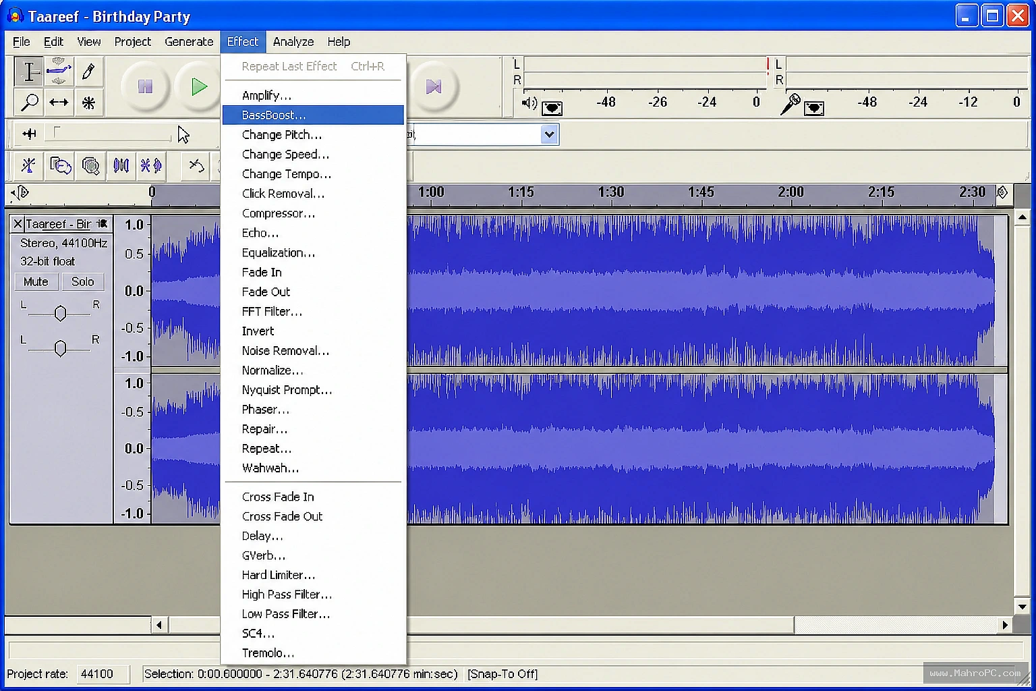
Task: Adjust the track pan slider knob
Action: click(60, 348)
